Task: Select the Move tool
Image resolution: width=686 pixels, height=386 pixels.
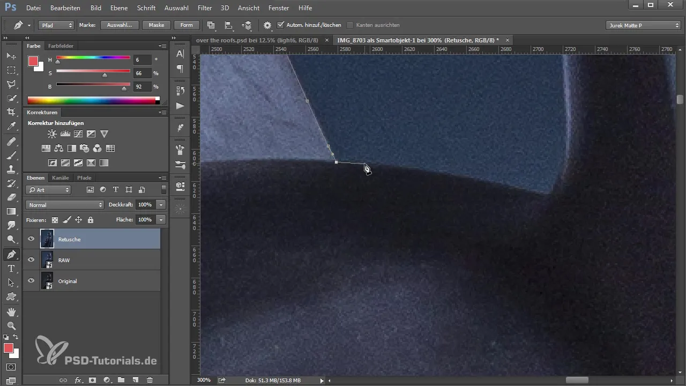Action: [x=11, y=56]
